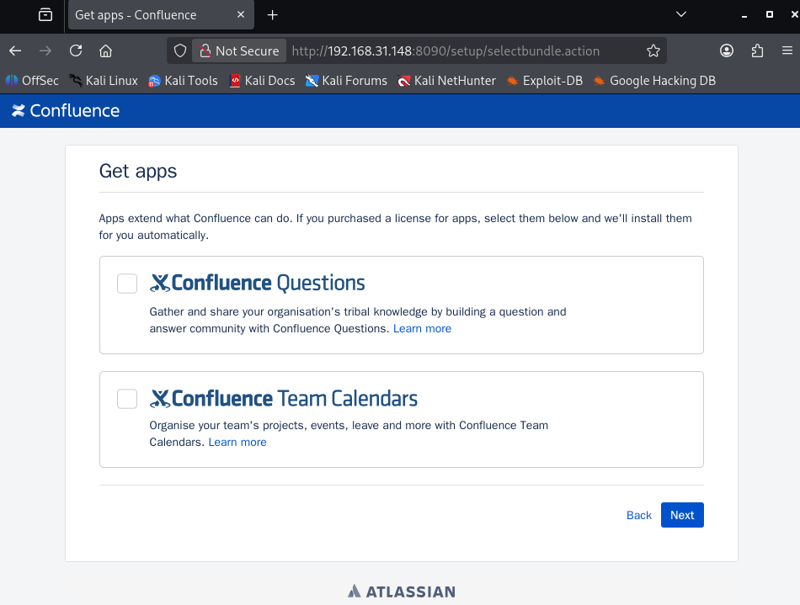The width and height of the screenshot is (800, 605).
Task: Open the Firefox account icon
Action: coord(726,50)
